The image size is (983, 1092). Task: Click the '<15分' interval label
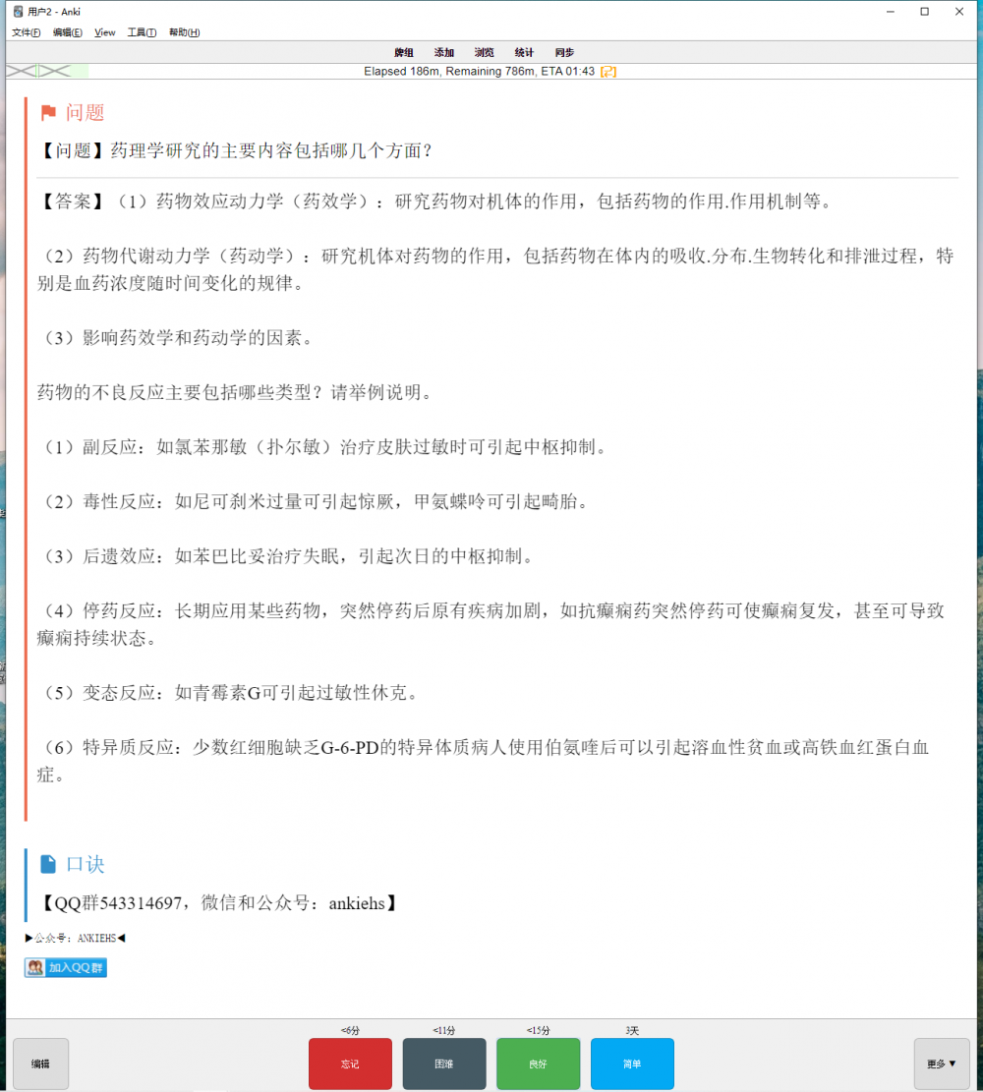pos(538,1030)
